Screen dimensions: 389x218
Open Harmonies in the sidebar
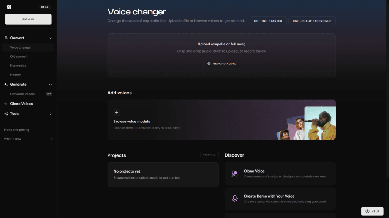pyautogui.click(x=18, y=66)
